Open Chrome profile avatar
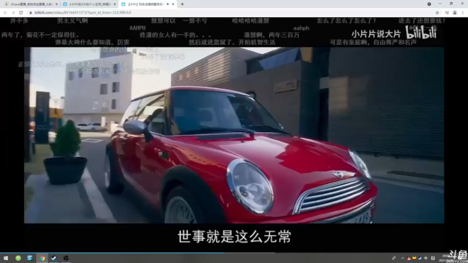The width and height of the screenshot is (468, 263). tap(455, 12)
